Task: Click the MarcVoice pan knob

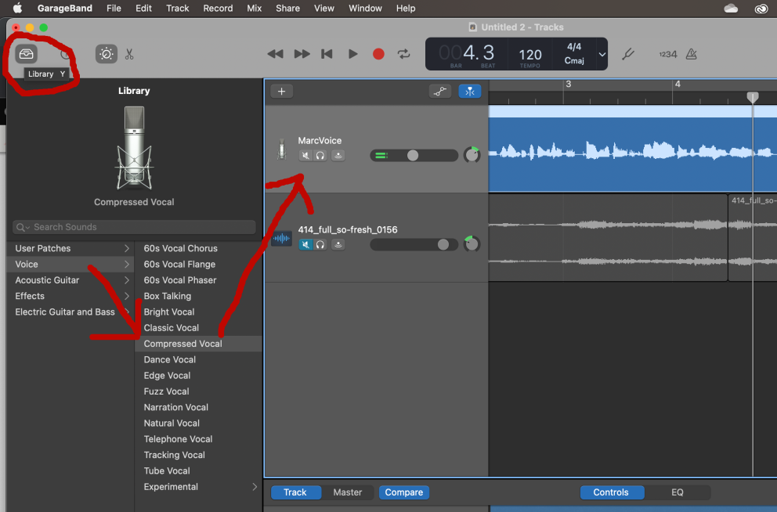Action: pyautogui.click(x=472, y=155)
